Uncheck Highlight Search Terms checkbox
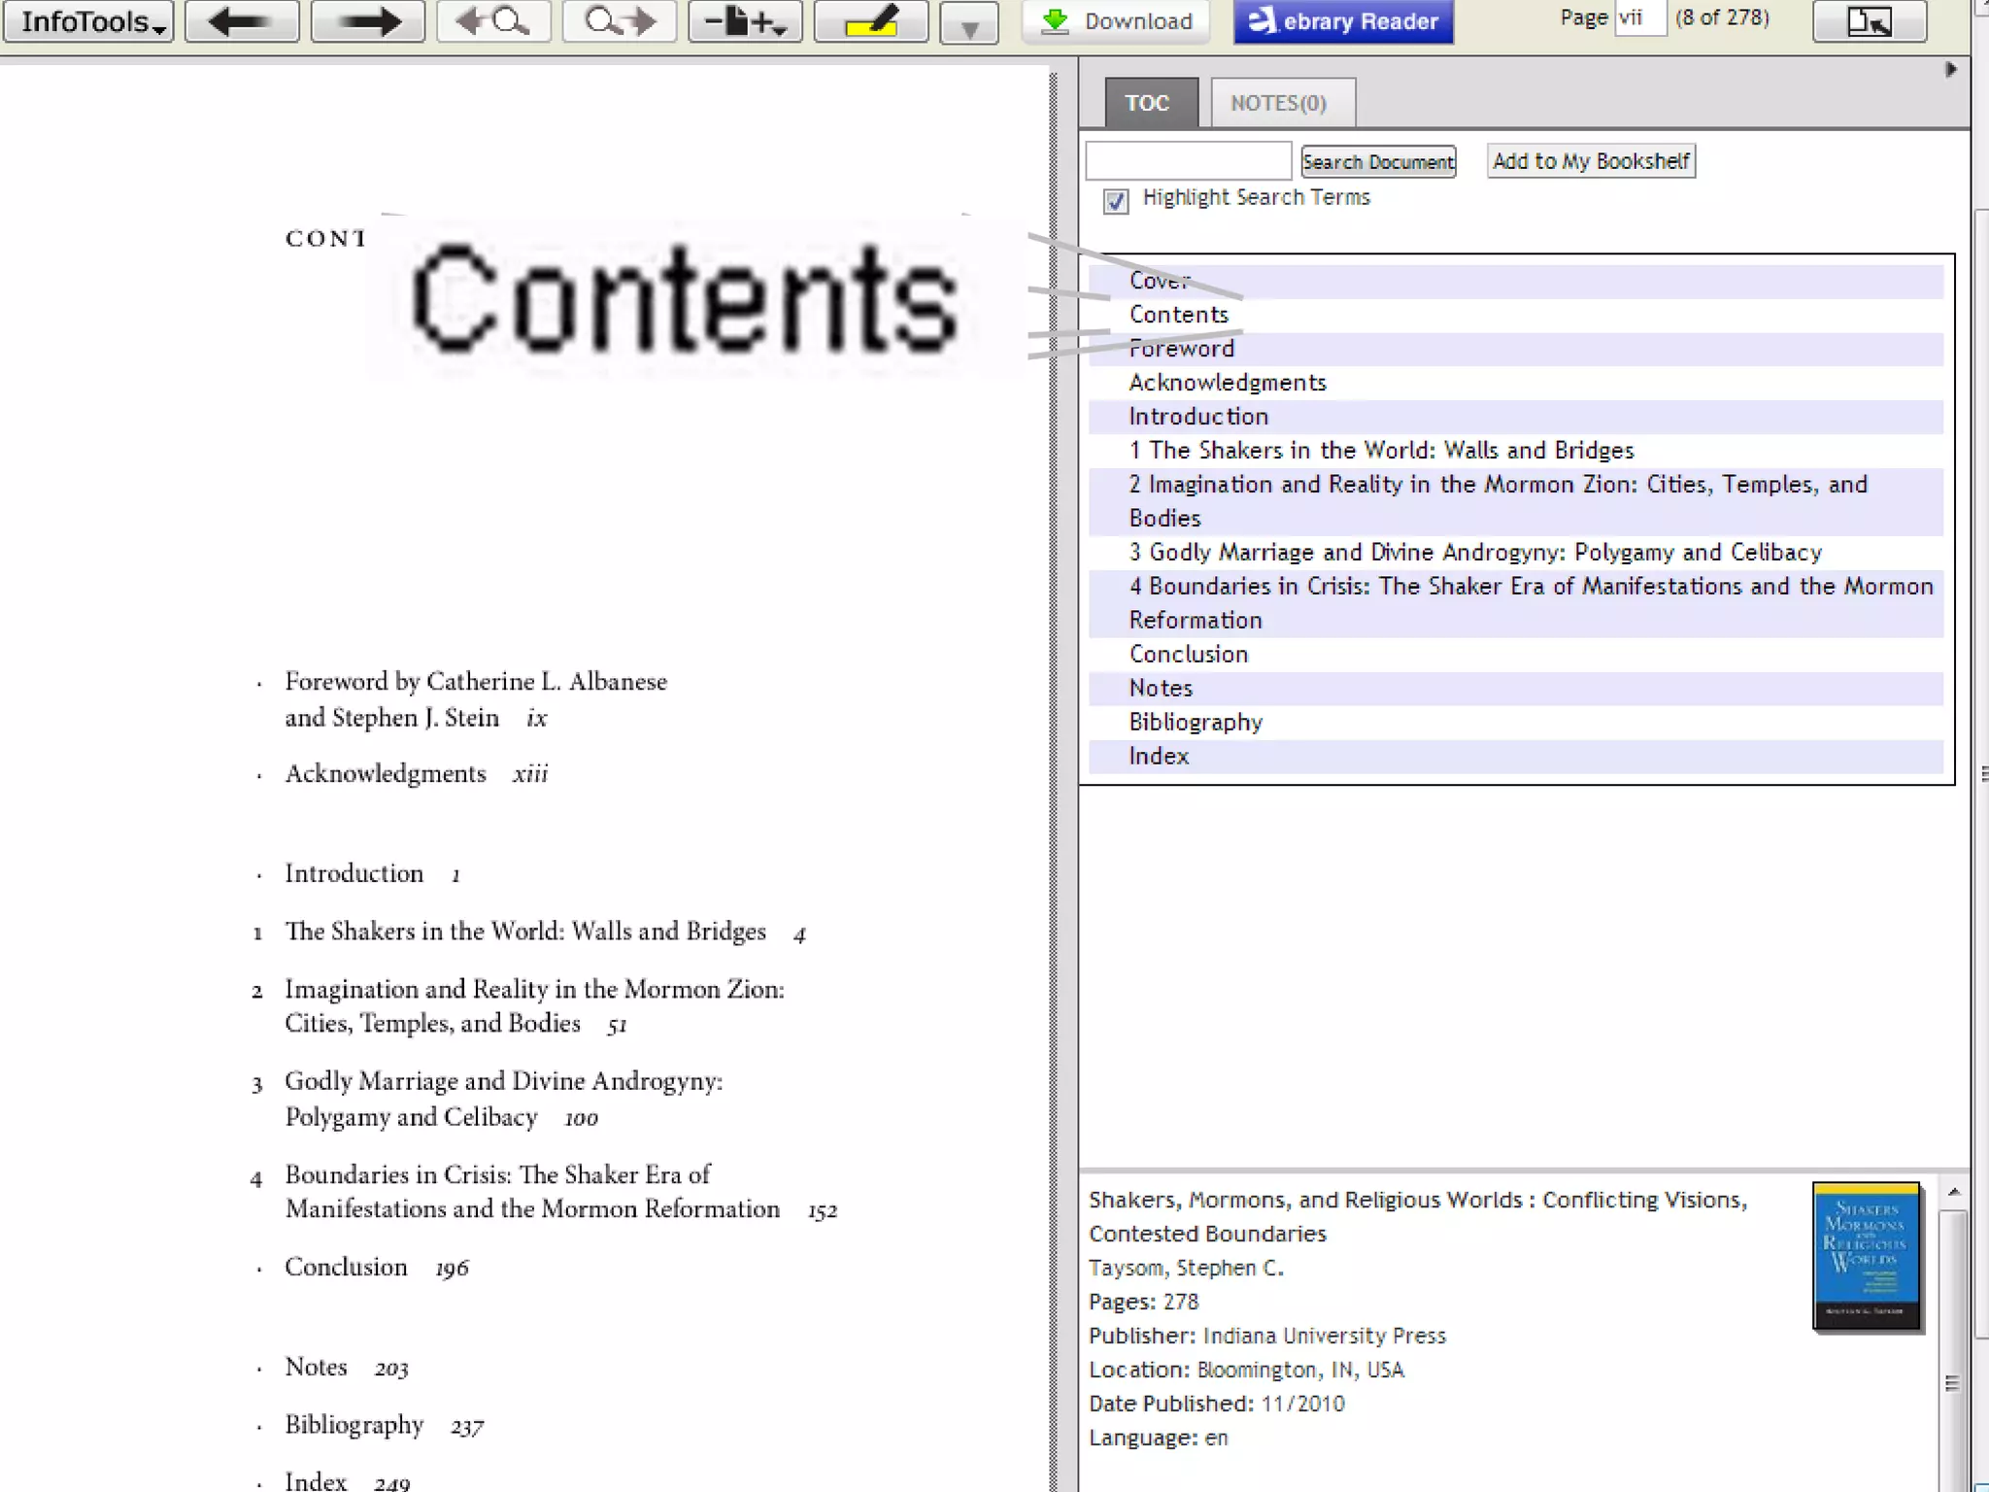The image size is (1989, 1492). (1116, 201)
